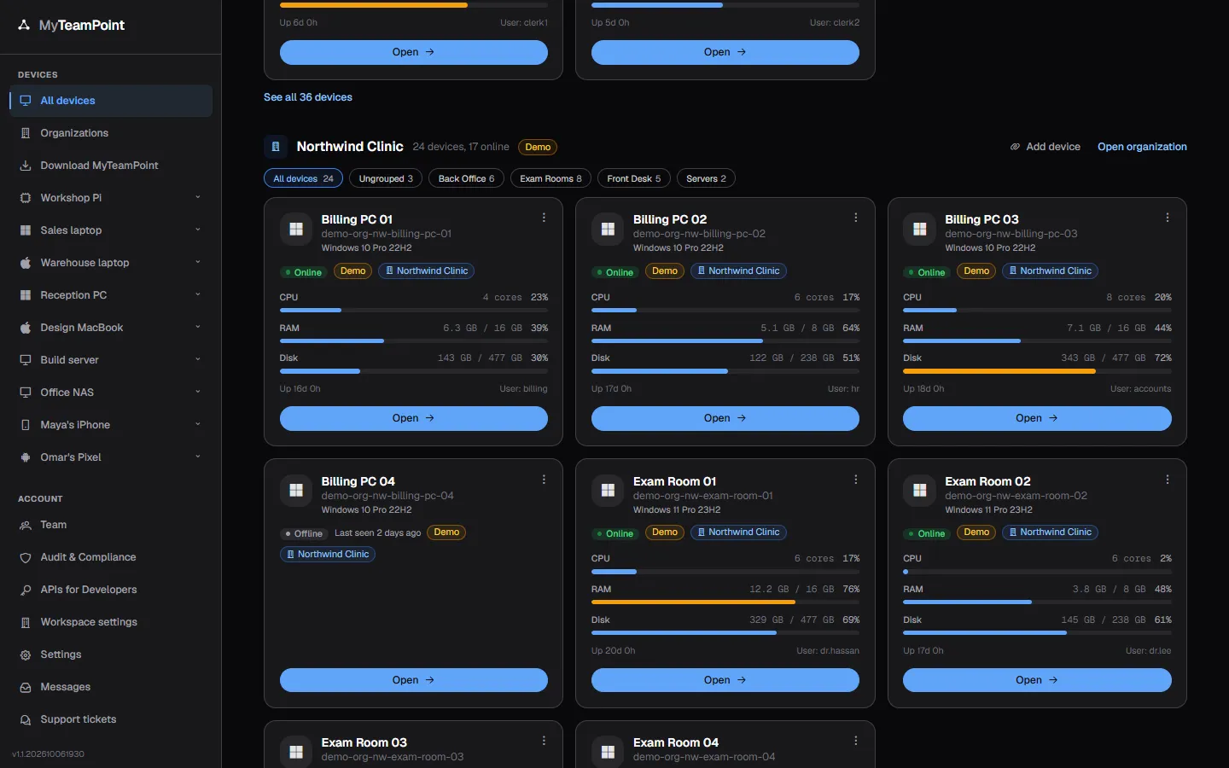Click the Windows icon of Billing PC 03

(x=920, y=229)
